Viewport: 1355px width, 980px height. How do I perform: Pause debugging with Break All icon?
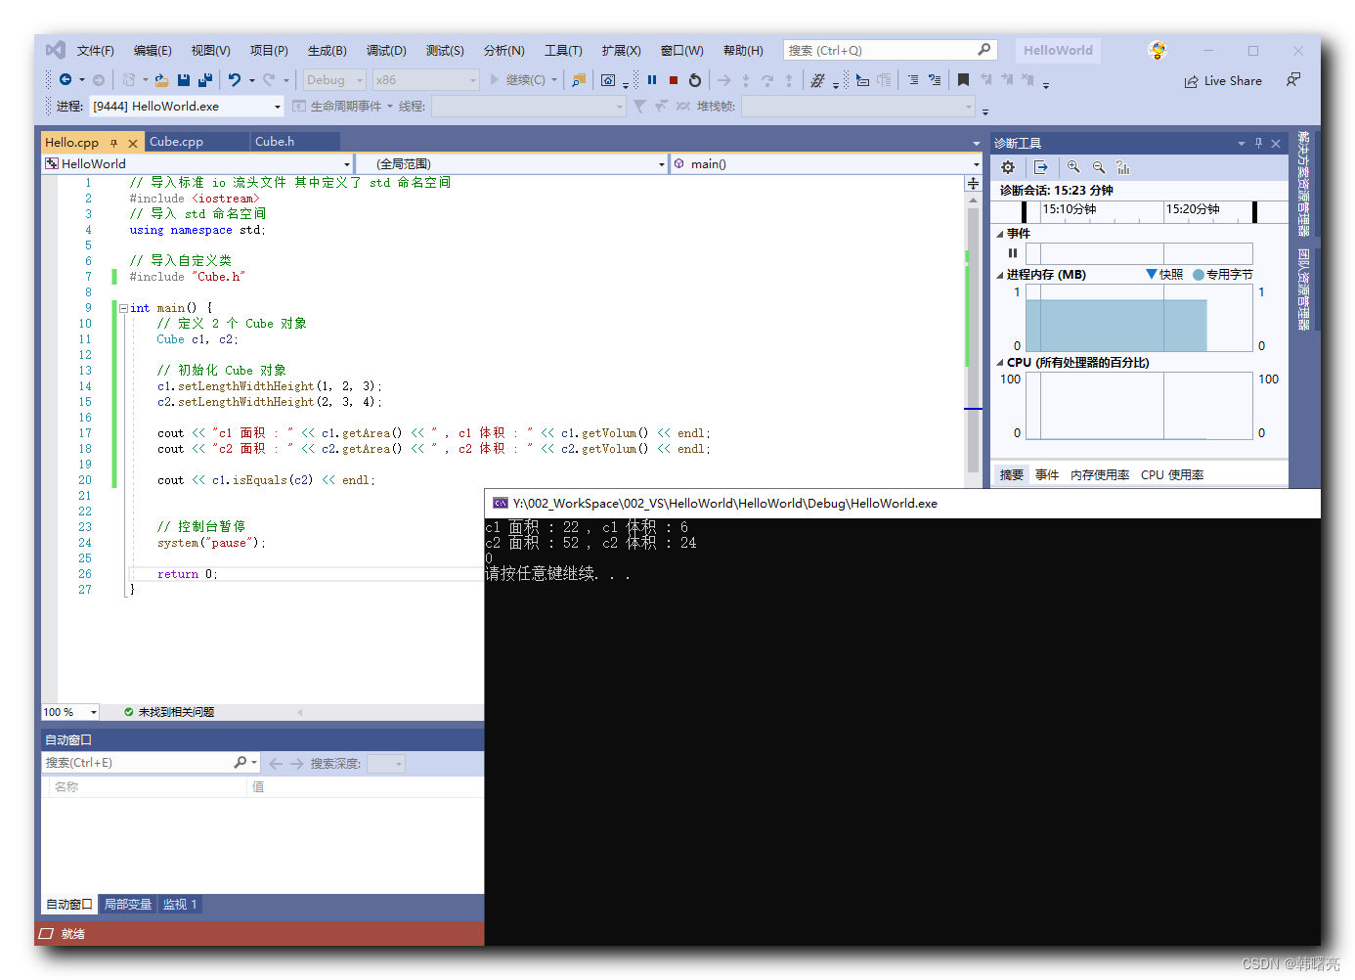652,80
